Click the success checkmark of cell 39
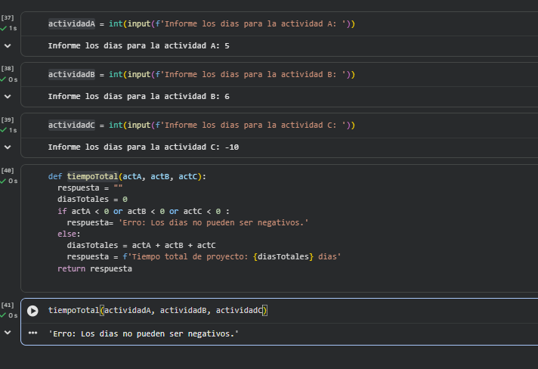Image resolution: width=538 pixels, height=369 pixels. (4, 130)
